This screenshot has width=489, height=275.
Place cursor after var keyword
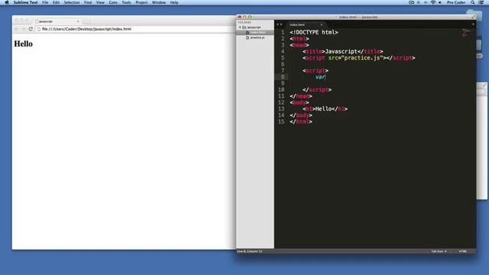coord(325,77)
